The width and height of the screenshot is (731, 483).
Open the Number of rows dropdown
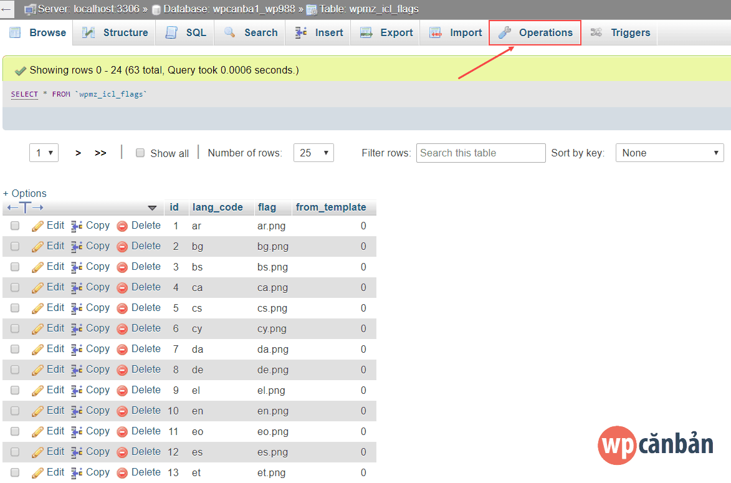(313, 152)
